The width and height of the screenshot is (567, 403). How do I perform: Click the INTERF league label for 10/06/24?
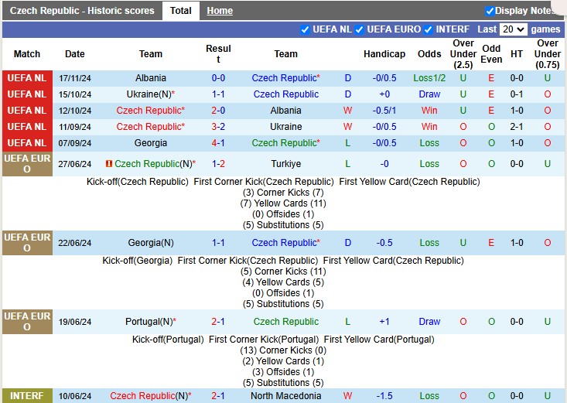pyautogui.click(x=27, y=396)
